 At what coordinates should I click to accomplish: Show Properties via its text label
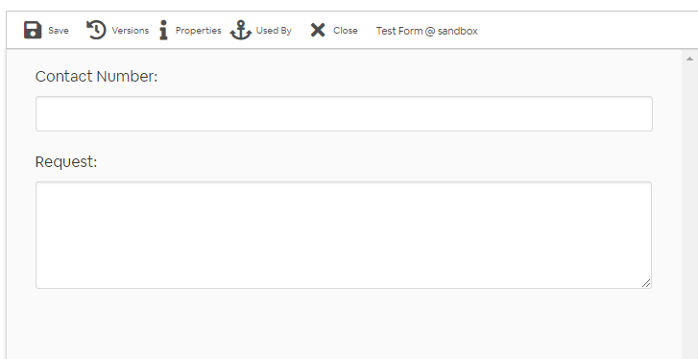point(198,31)
